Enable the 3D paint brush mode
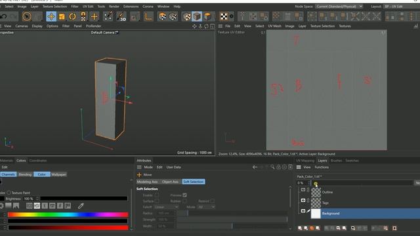Image resolution: width=420 pixels, height=236 pixels. [x=121, y=16]
